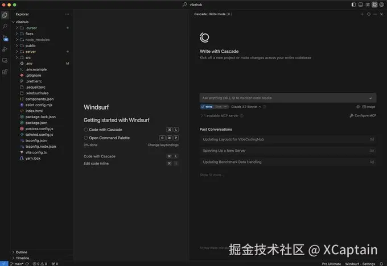Attach an image using the Image button
Image resolution: width=387 pixels, height=266 pixels.
click(x=368, y=107)
